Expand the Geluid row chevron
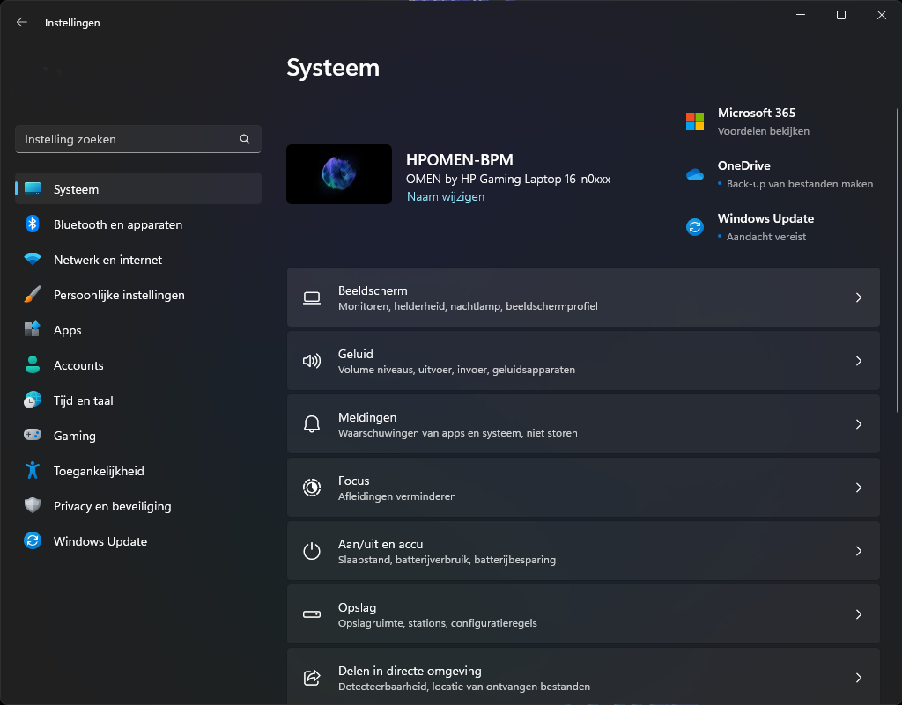Screen dimensions: 902x705 (x=858, y=361)
